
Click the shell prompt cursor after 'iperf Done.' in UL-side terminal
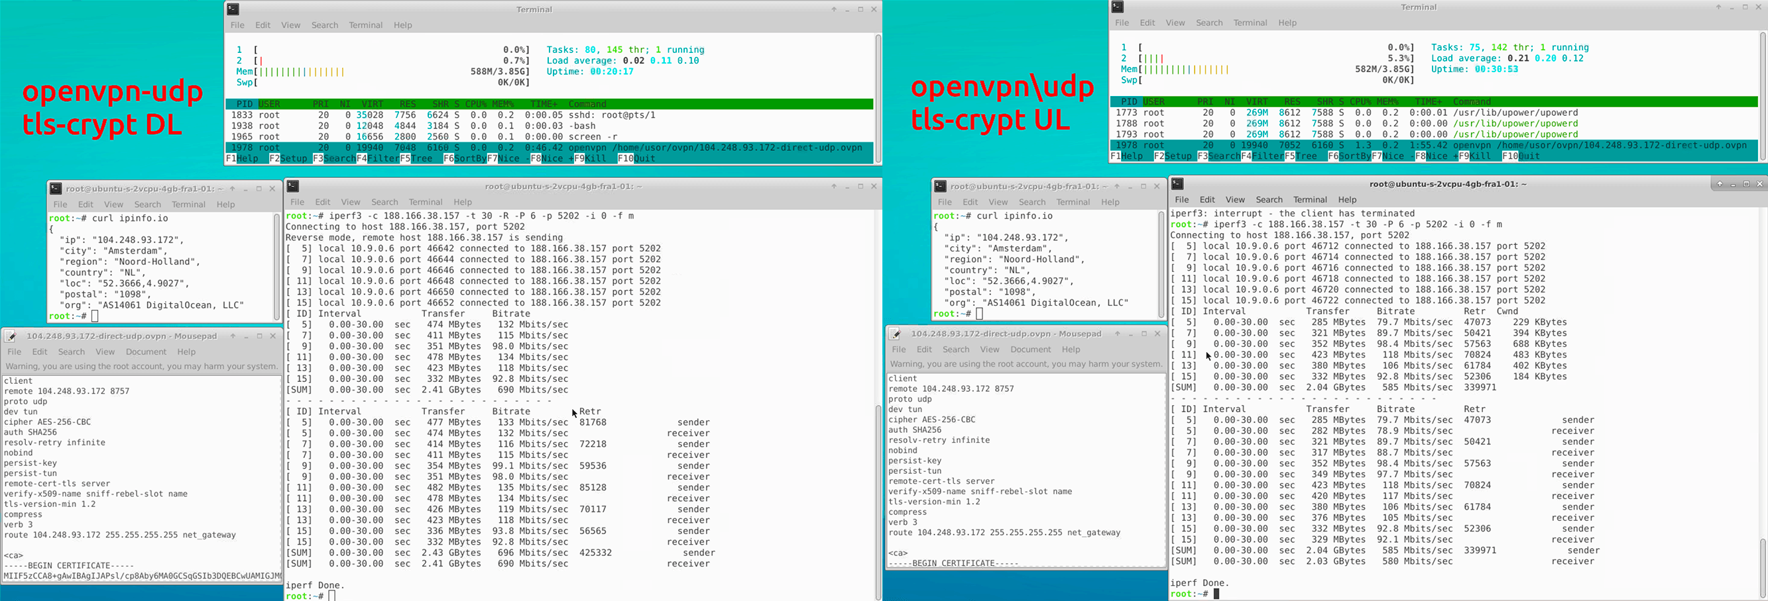tap(1216, 594)
